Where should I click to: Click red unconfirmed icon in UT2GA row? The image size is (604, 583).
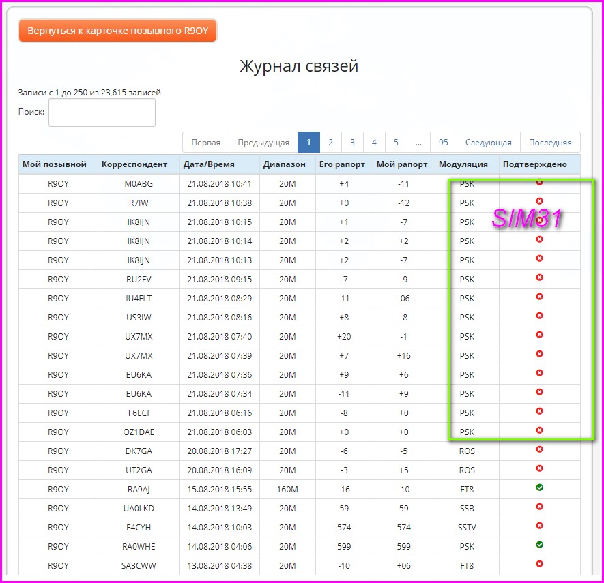click(539, 469)
